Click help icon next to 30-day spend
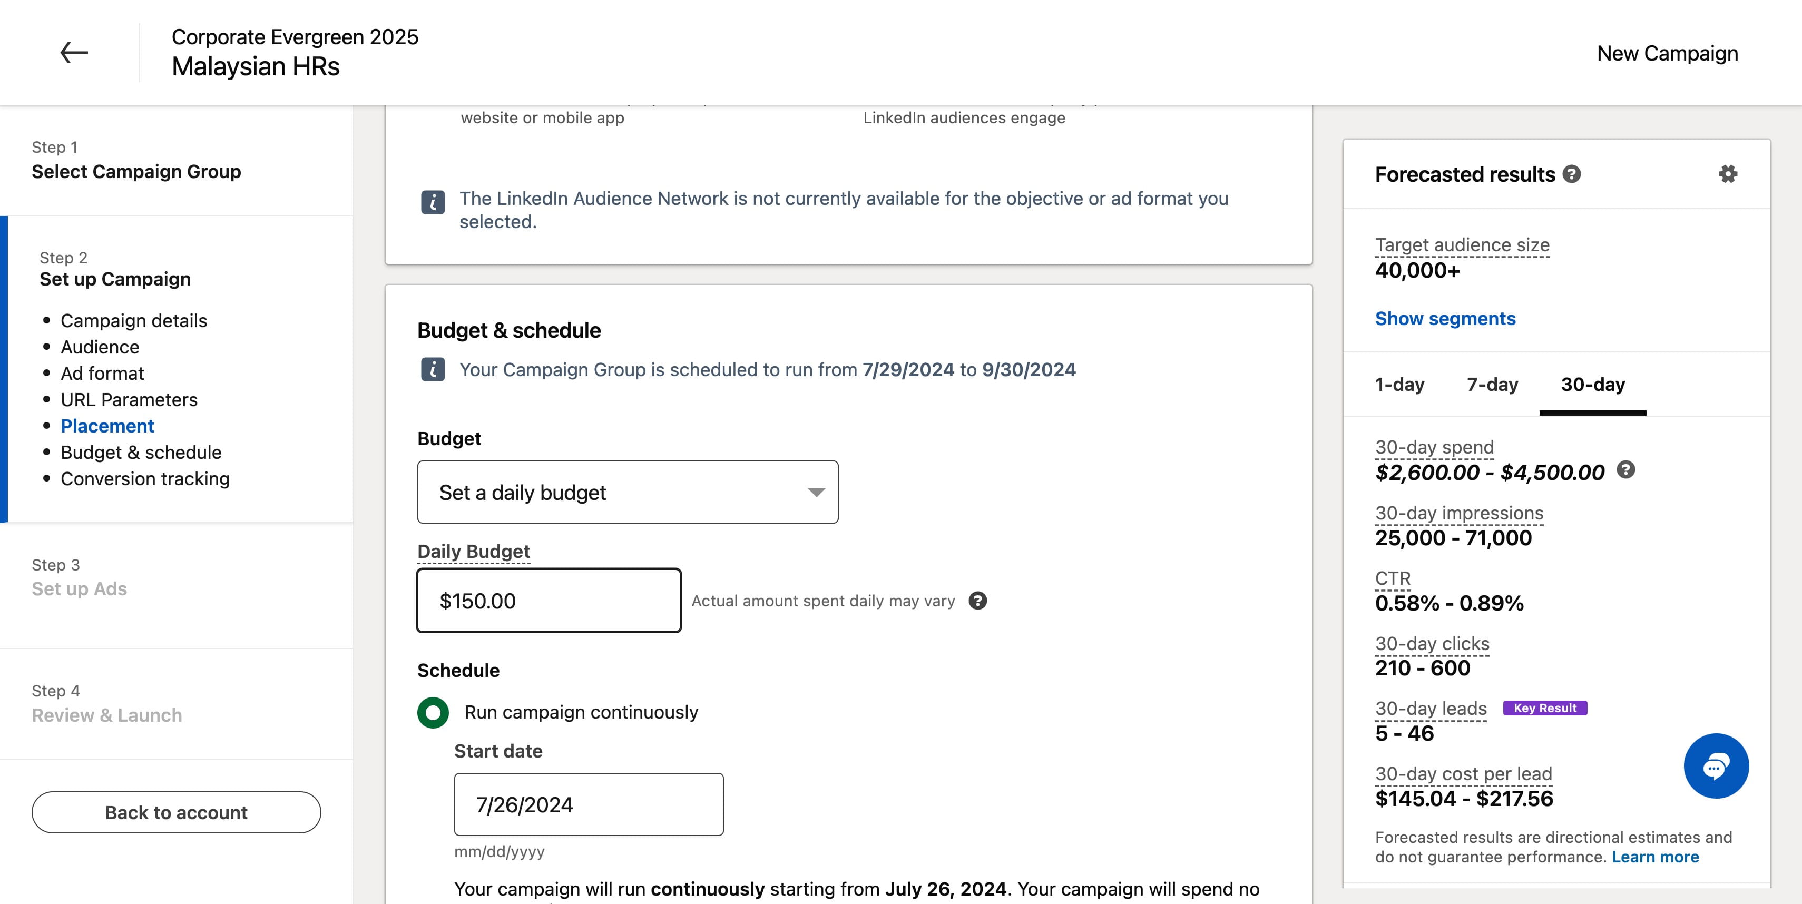Image resolution: width=1802 pixels, height=904 pixels. pyautogui.click(x=1625, y=470)
